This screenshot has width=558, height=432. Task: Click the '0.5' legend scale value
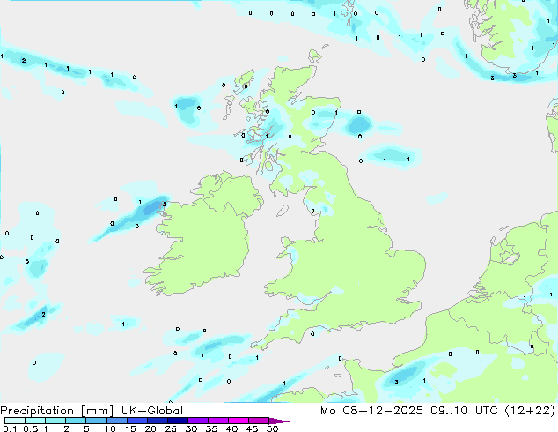coord(30,428)
